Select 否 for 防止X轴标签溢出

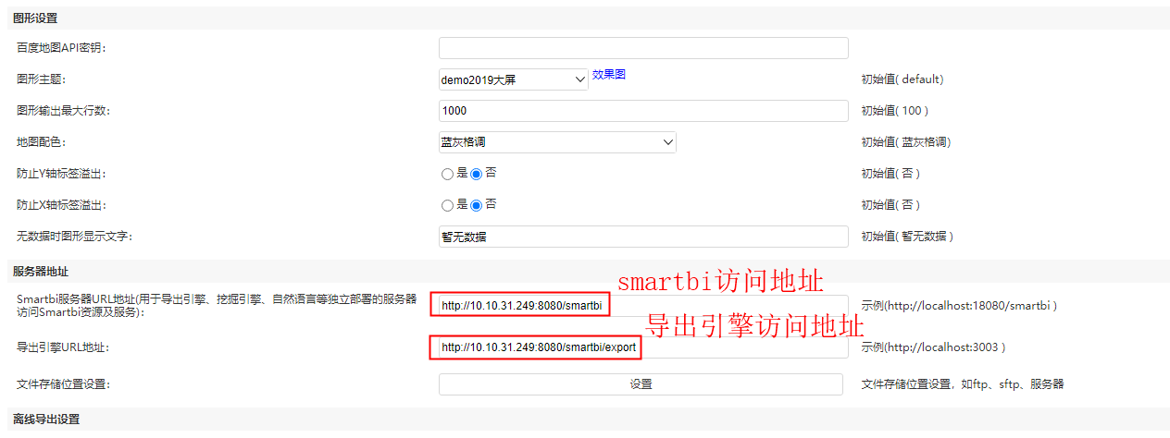pos(477,204)
